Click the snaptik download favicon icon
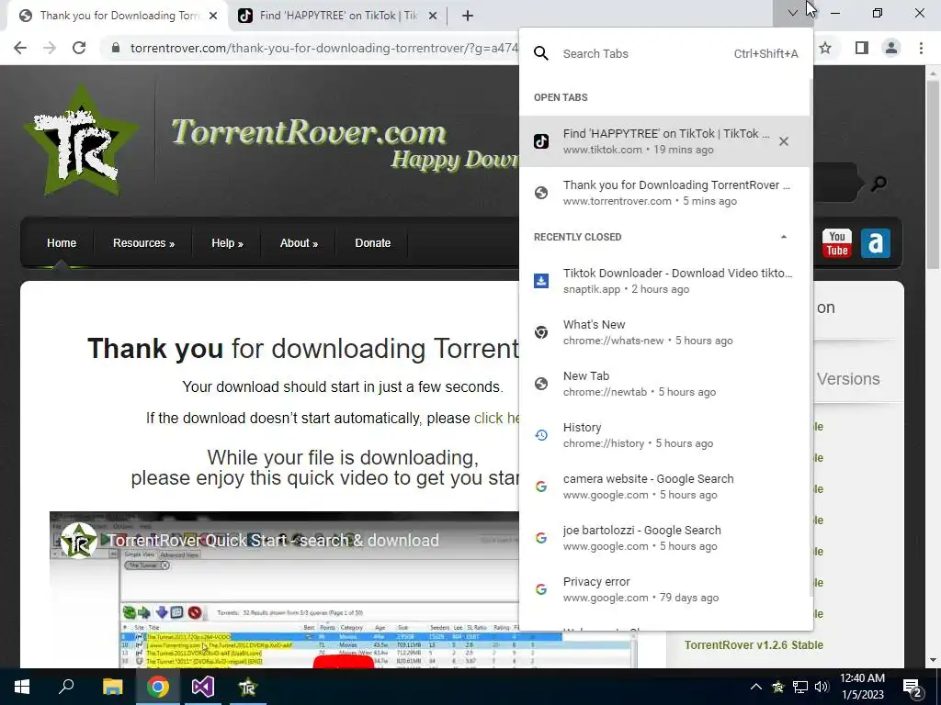 tap(541, 281)
